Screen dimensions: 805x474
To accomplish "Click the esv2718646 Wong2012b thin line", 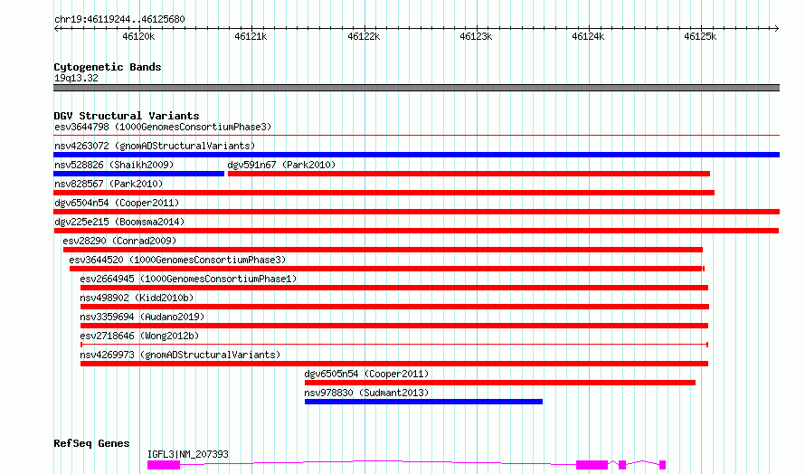I will (x=394, y=345).
